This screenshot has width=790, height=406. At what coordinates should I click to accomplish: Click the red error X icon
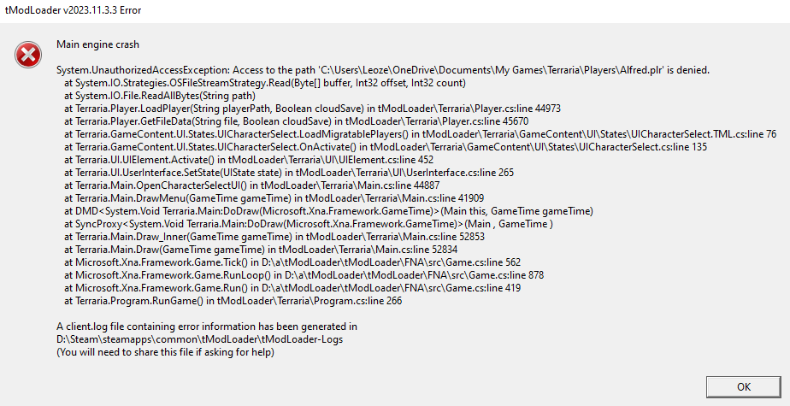point(27,55)
